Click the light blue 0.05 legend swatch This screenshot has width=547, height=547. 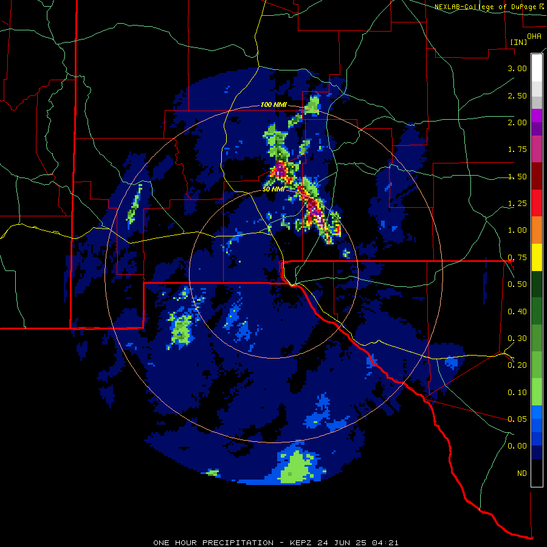click(x=537, y=412)
